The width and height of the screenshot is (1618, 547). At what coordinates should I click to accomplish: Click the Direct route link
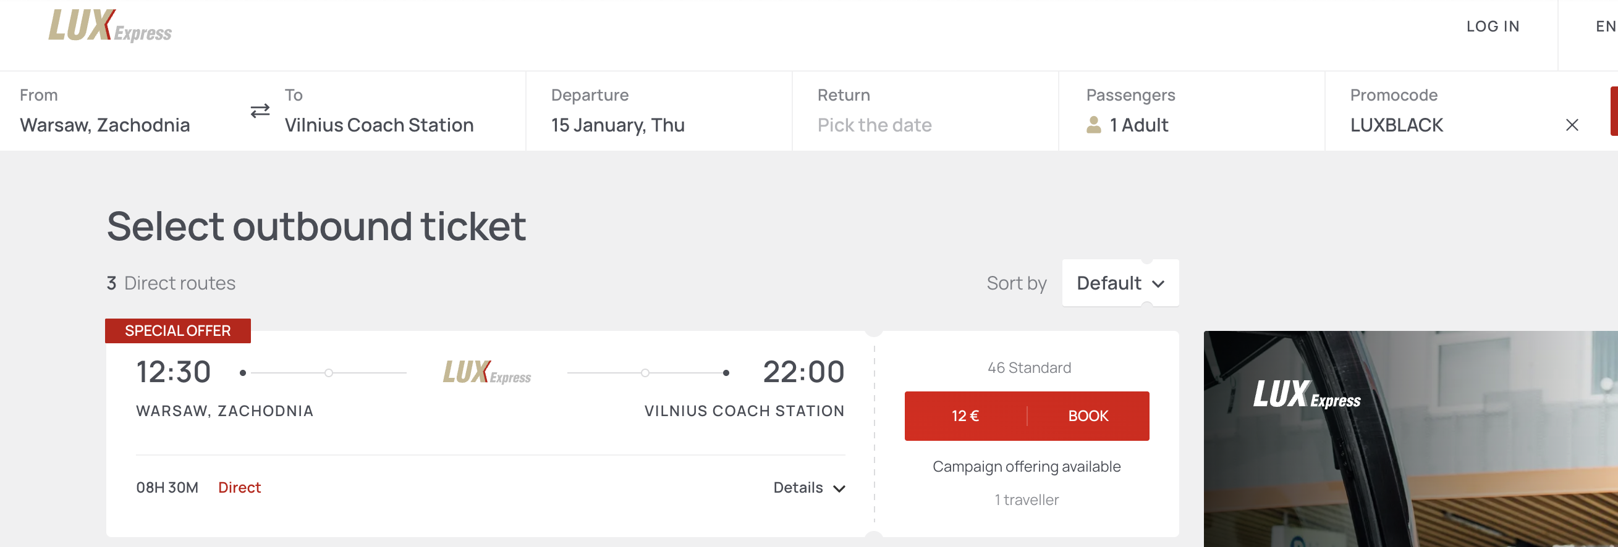click(239, 488)
